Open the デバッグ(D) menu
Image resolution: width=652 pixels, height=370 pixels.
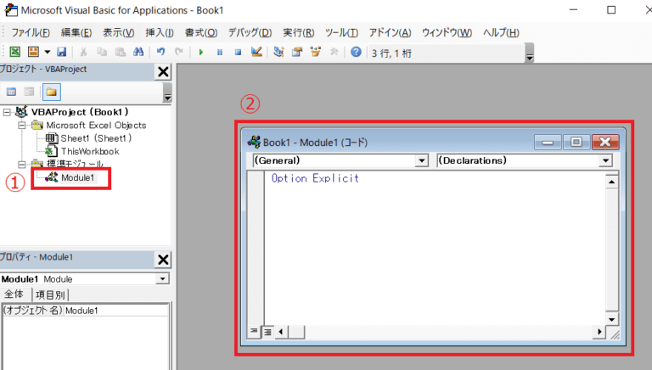[250, 32]
